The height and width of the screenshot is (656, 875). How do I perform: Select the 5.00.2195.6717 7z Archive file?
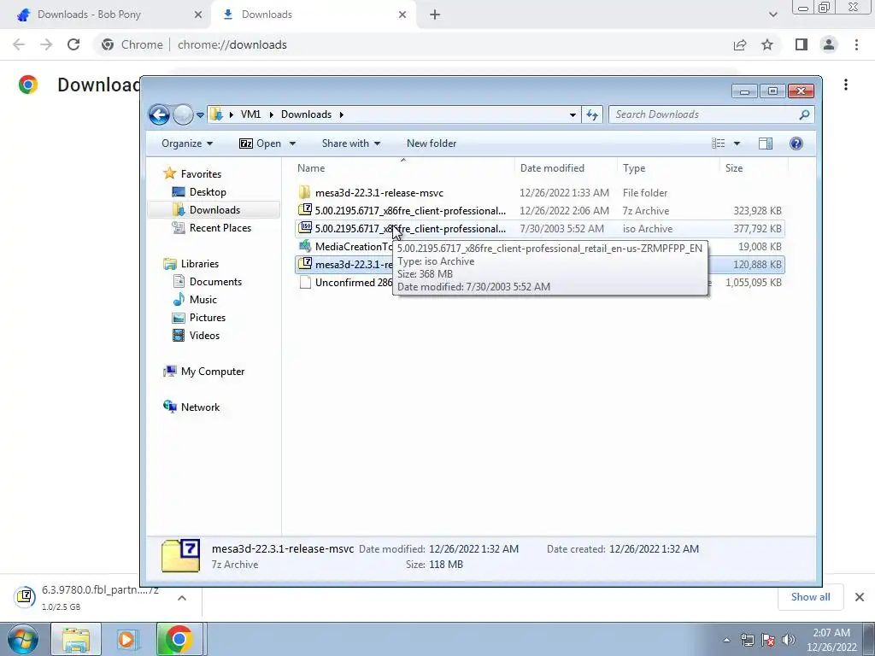coord(539,211)
